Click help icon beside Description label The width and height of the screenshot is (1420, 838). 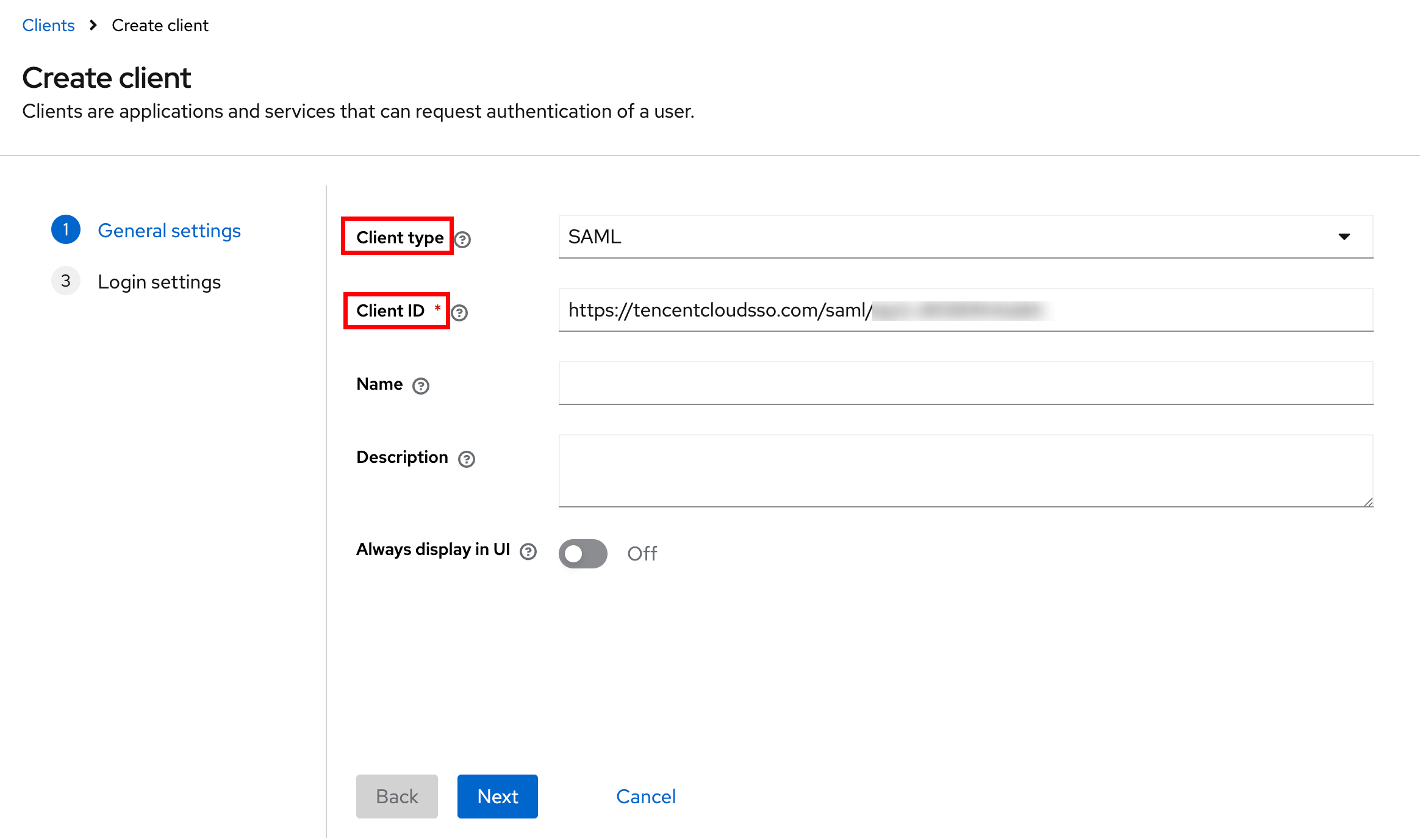tap(467, 459)
